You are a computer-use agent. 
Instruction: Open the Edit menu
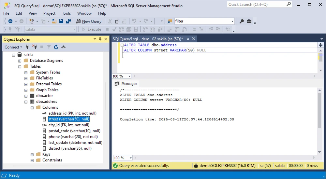19,13
